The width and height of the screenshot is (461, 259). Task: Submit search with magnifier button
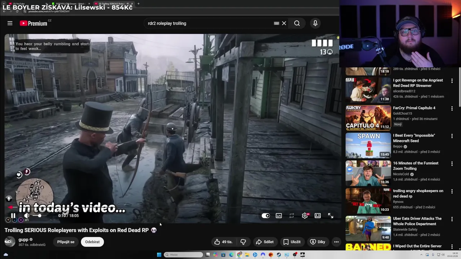[x=297, y=23]
